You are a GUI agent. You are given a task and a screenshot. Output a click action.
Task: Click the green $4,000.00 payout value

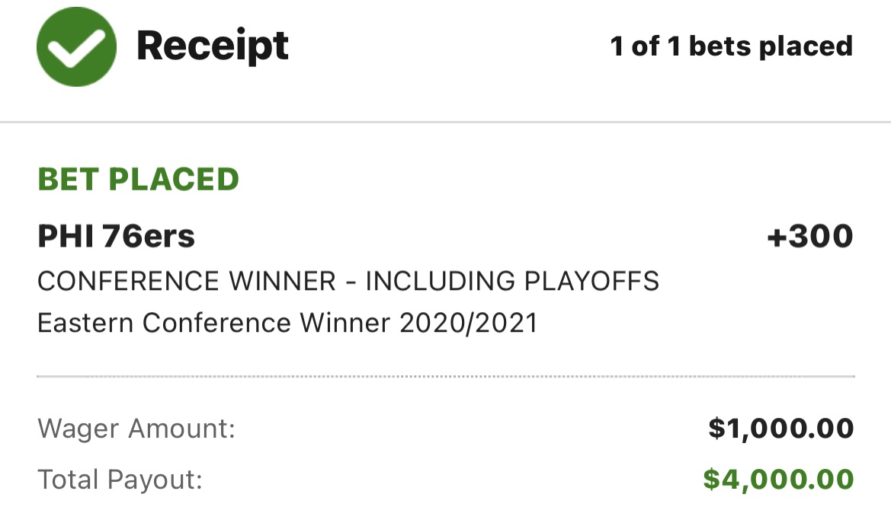pyautogui.click(x=777, y=480)
